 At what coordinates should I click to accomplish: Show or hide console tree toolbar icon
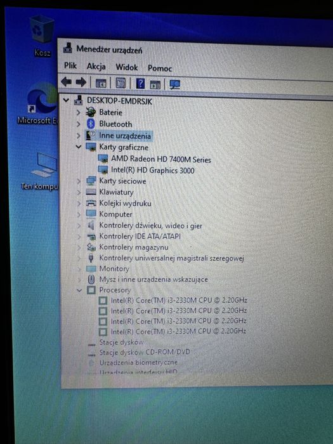pyautogui.click(x=101, y=83)
